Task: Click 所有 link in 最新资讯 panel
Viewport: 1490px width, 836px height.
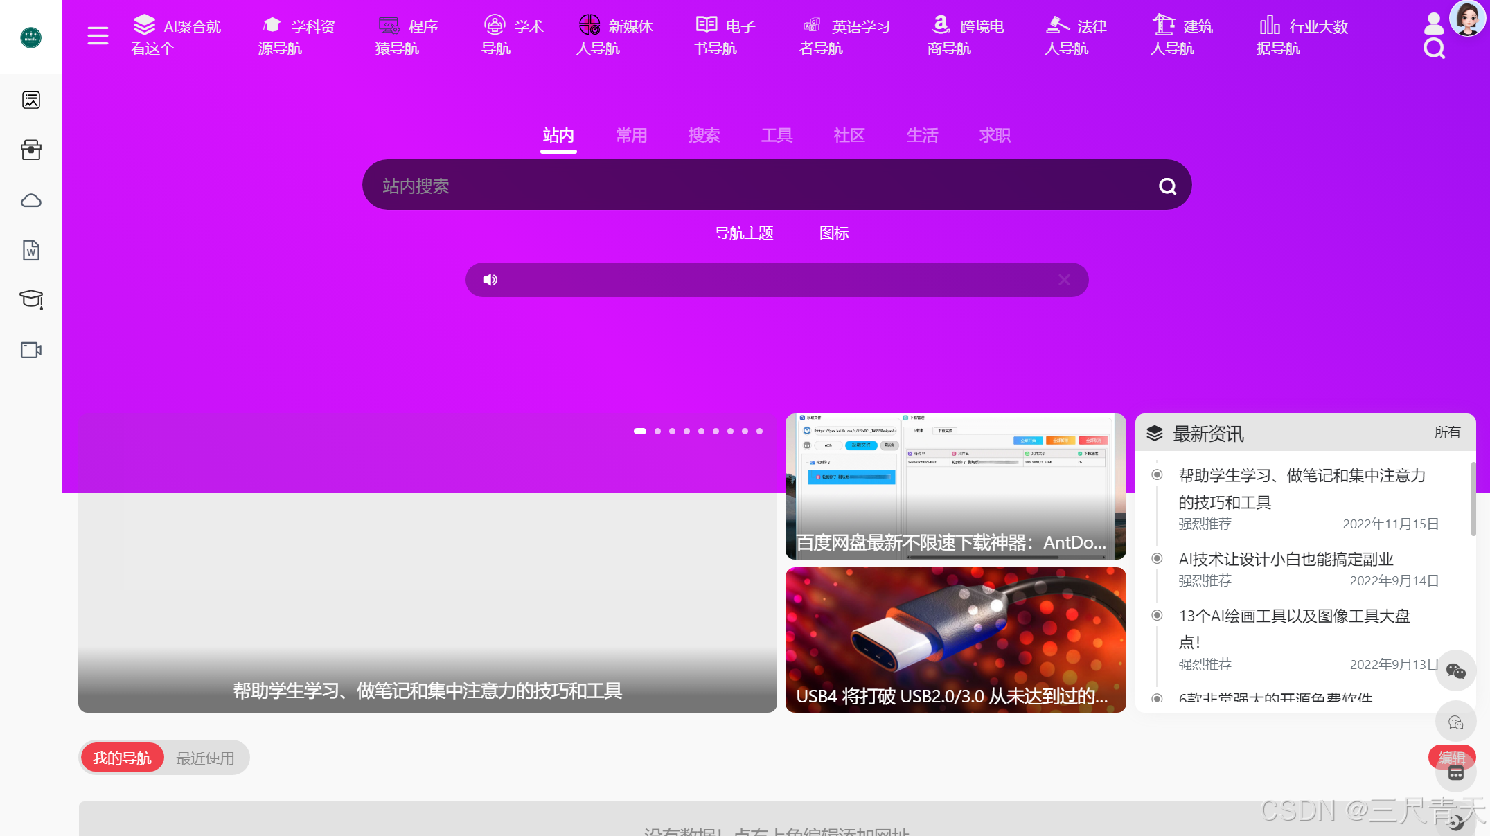Action: click(1447, 433)
